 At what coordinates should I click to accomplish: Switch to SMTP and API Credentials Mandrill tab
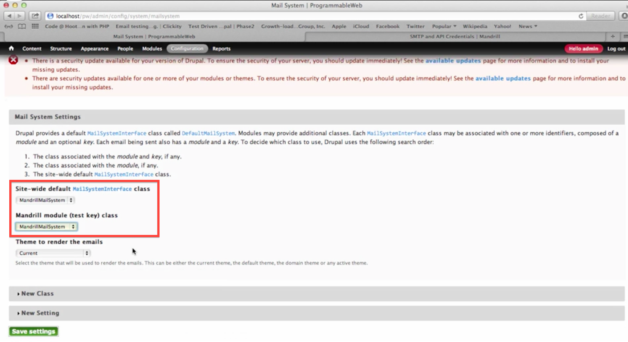click(x=455, y=37)
